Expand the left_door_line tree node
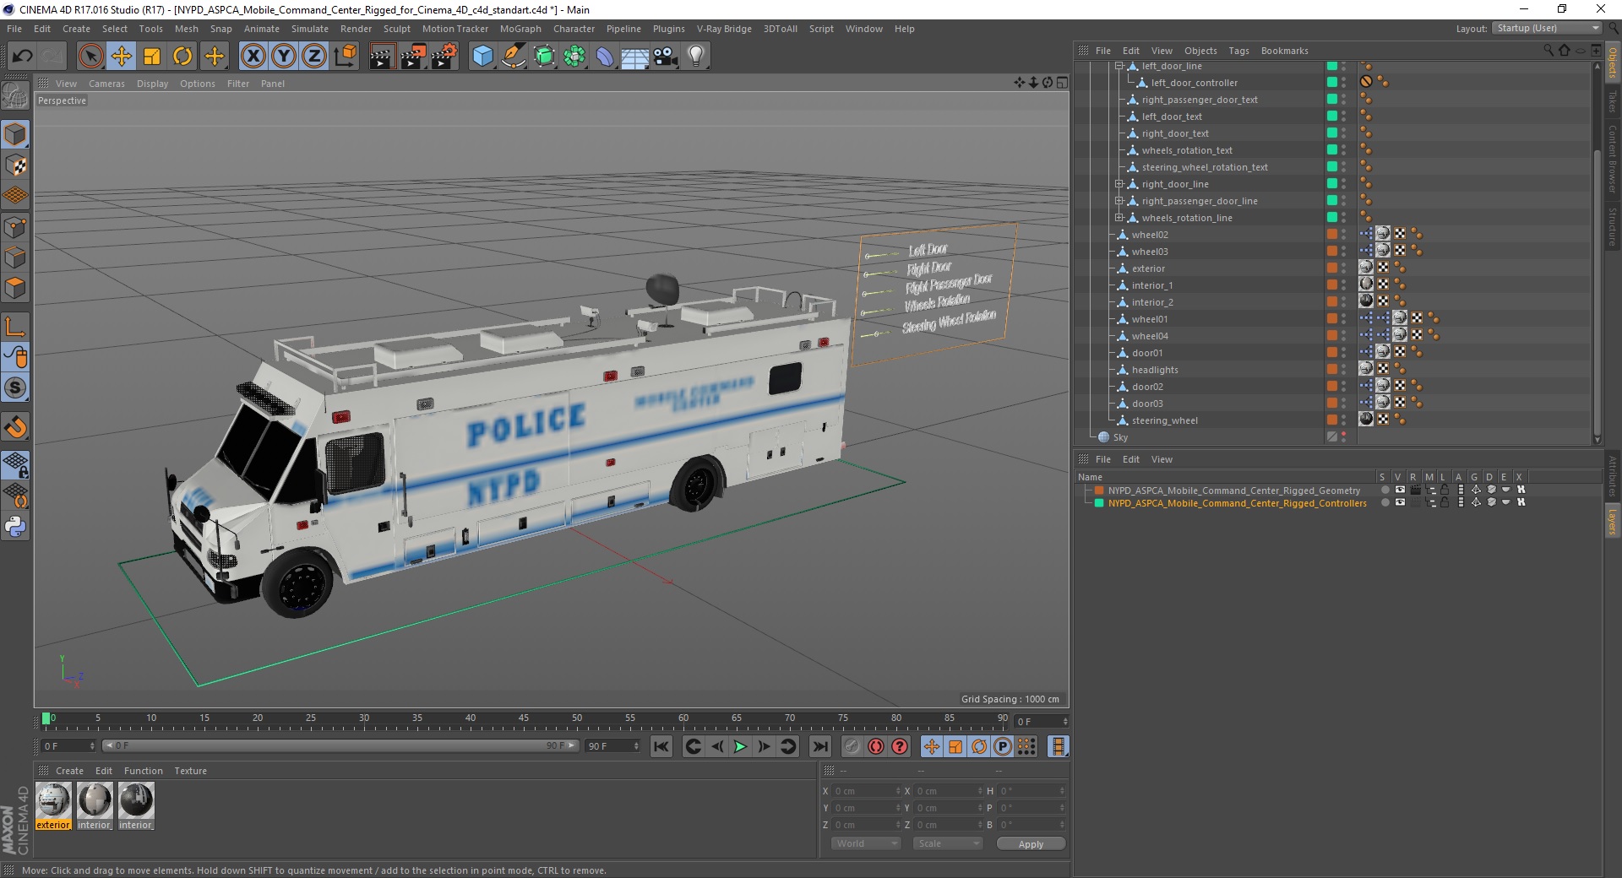This screenshot has height=878, width=1622. point(1119,66)
